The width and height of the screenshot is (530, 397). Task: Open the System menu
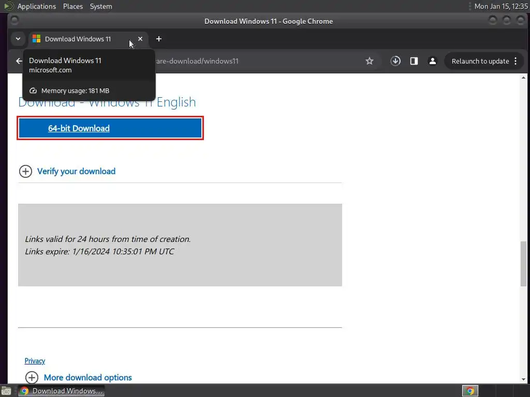pos(101,6)
